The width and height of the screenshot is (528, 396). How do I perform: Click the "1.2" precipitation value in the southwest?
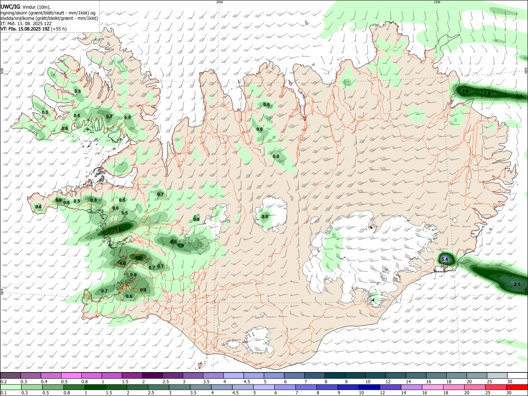(x=138, y=258)
